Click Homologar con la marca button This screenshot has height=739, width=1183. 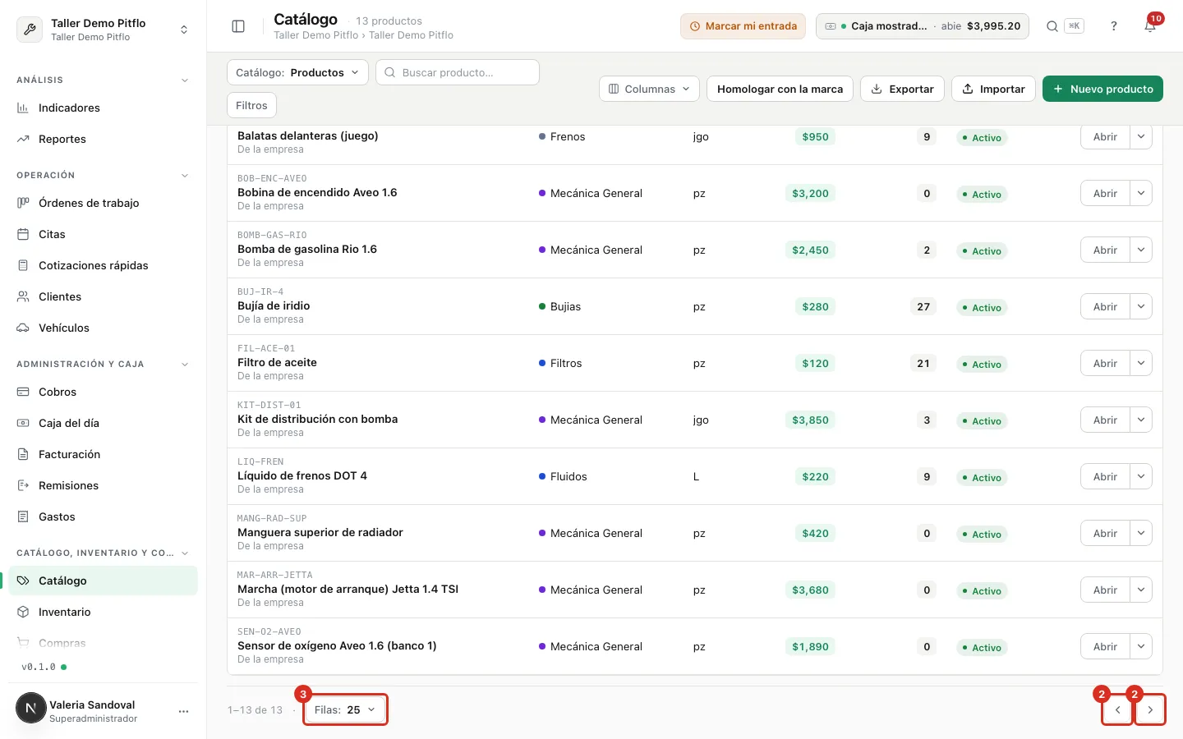(x=780, y=89)
